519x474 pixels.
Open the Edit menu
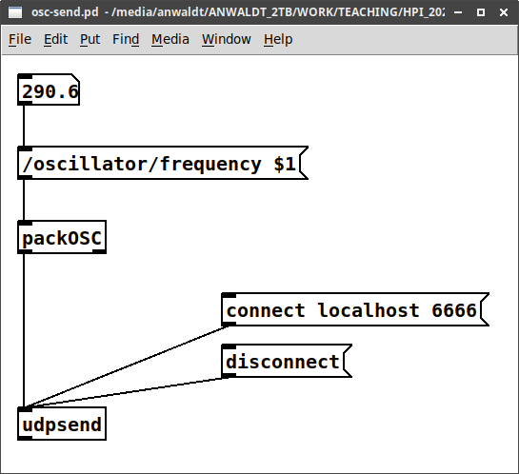(55, 39)
